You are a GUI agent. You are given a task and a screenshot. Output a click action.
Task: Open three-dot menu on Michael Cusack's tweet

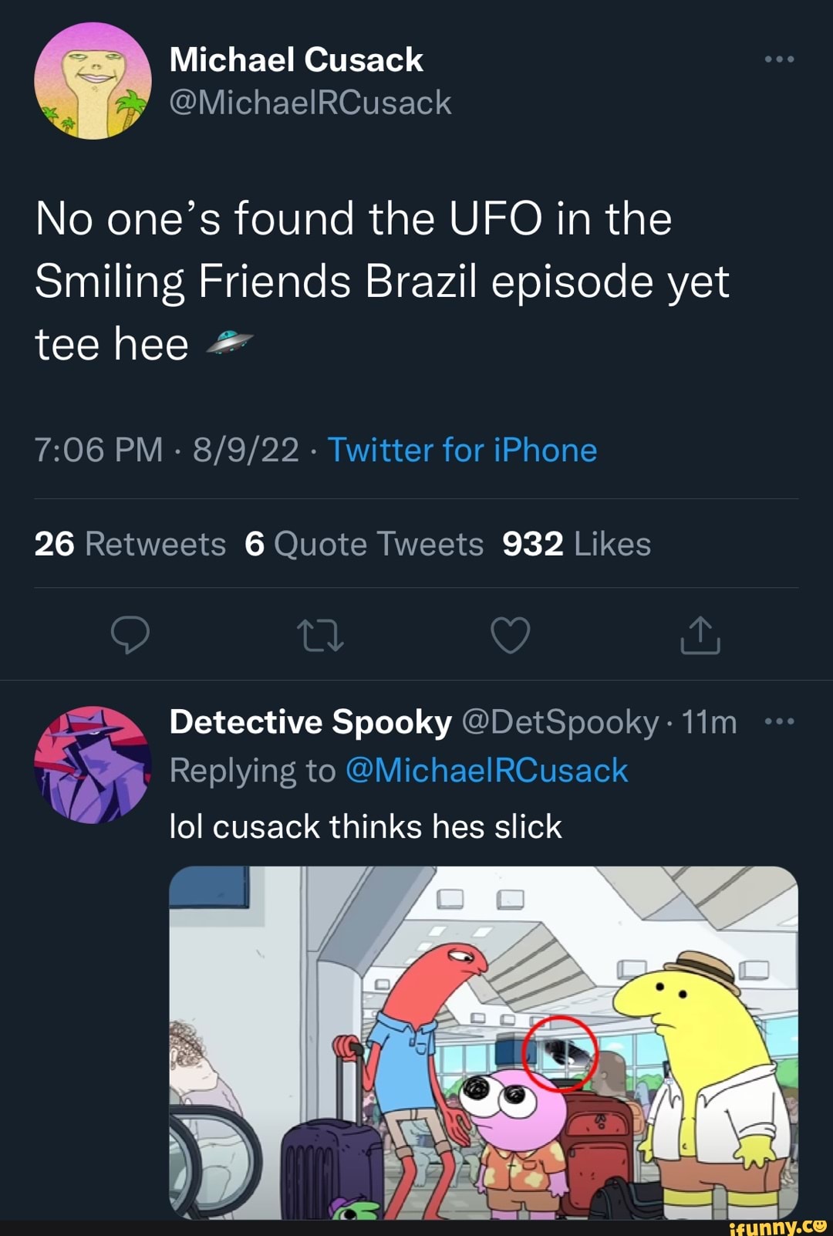779,59
